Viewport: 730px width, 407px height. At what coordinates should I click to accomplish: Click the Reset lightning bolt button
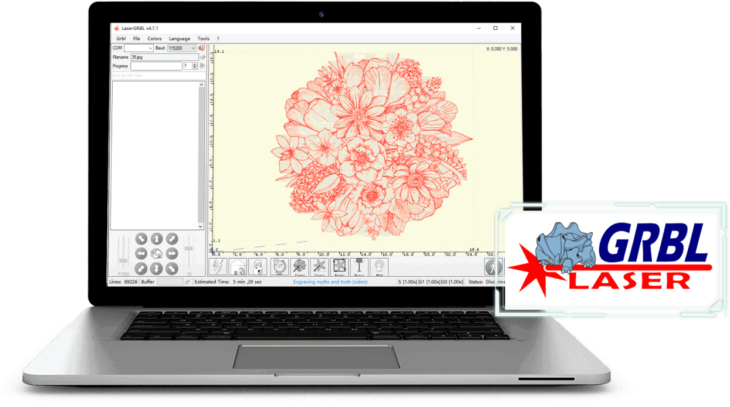(218, 267)
